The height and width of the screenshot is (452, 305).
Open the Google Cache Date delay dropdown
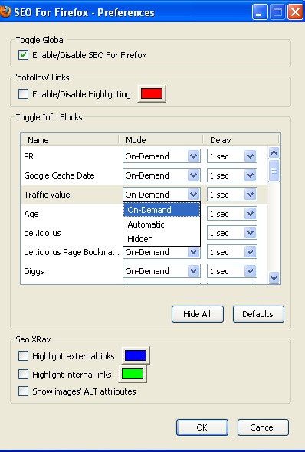232,175
